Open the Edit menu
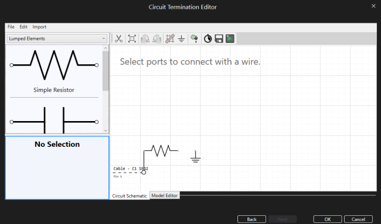The width and height of the screenshot is (381, 224). pyautogui.click(x=23, y=27)
